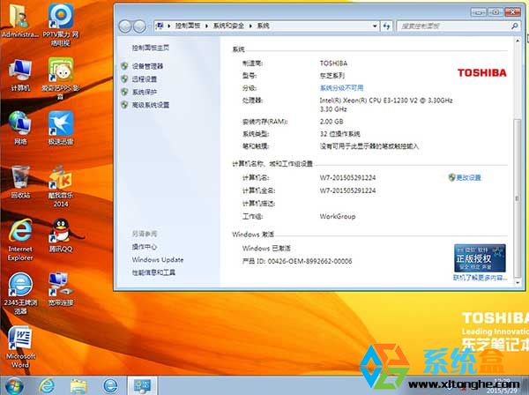Launch Internet Explorer from the taskbar
The image size is (529, 395).
[47, 385]
